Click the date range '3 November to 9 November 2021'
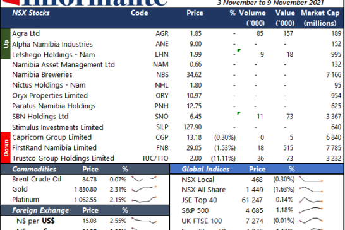This screenshot has width=345, height=230. [270, 3]
